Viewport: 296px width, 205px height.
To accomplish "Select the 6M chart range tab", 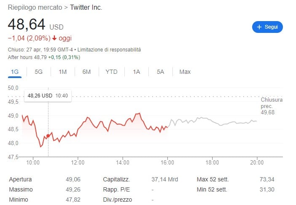I will 86,72.
